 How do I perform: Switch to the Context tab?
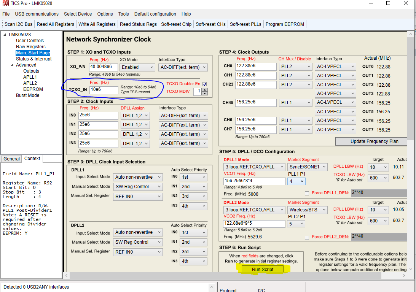click(x=32, y=159)
